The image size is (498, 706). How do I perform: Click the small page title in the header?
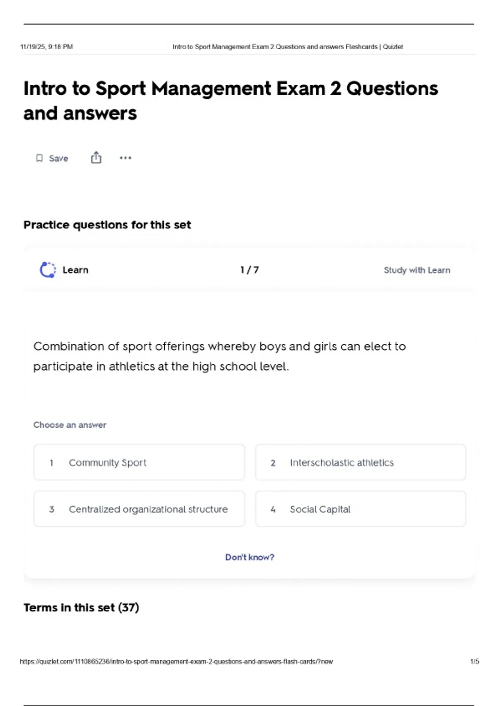pos(288,47)
